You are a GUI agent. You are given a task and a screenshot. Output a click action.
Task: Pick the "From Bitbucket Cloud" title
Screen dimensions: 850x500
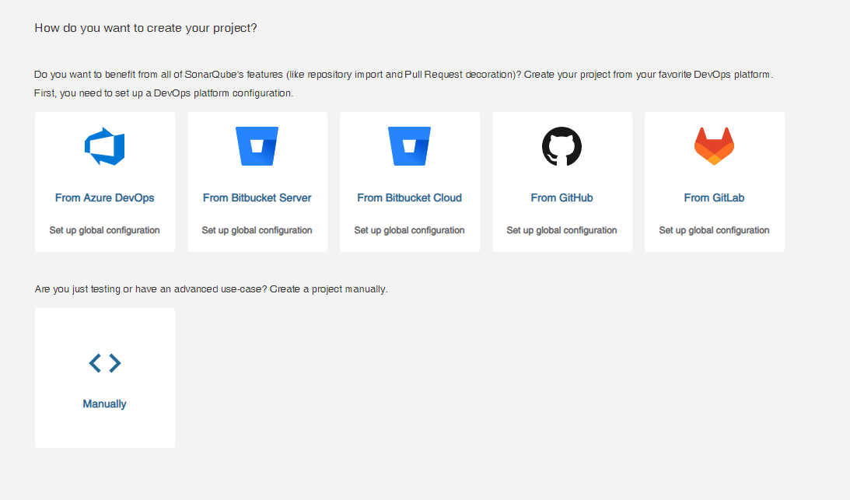point(409,198)
